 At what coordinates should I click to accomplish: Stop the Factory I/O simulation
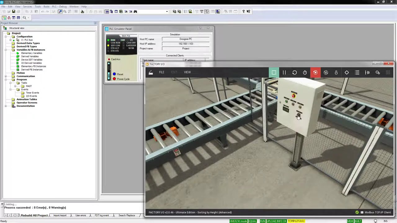[274, 72]
